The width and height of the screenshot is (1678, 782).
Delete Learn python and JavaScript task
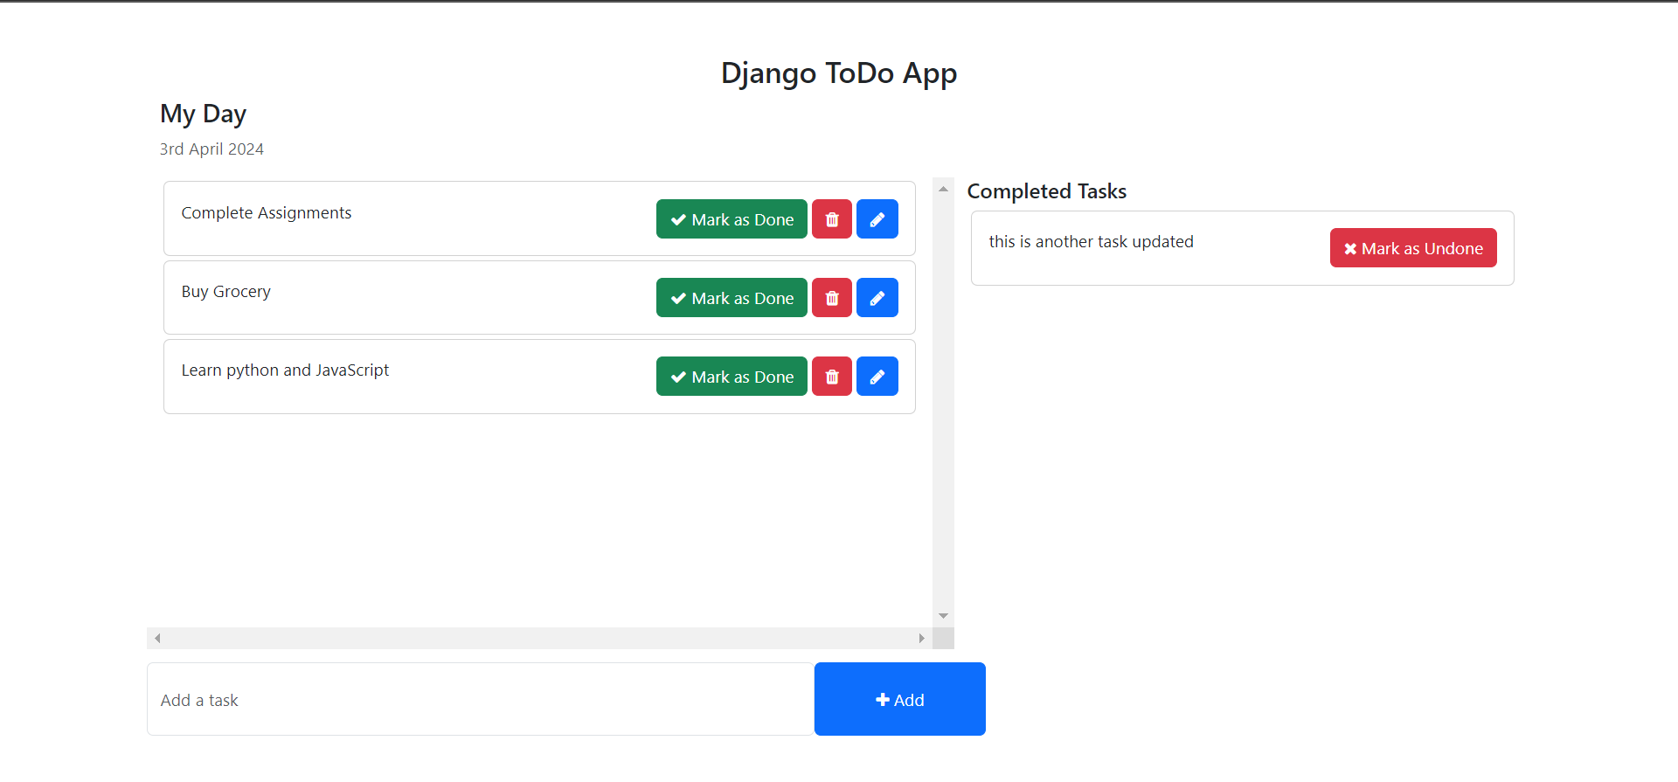tap(832, 377)
